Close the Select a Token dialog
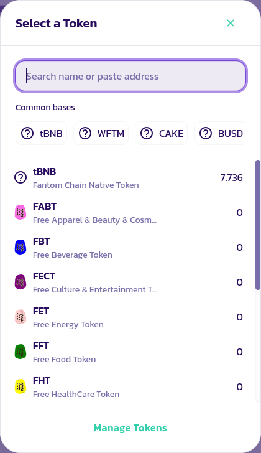This screenshot has width=261, height=453. 231,23
